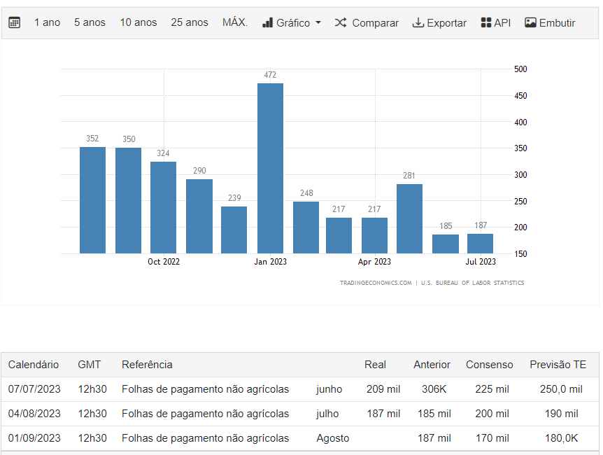Switch to the 10 anos range
Viewport: 603px width, 455px height.
click(138, 23)
